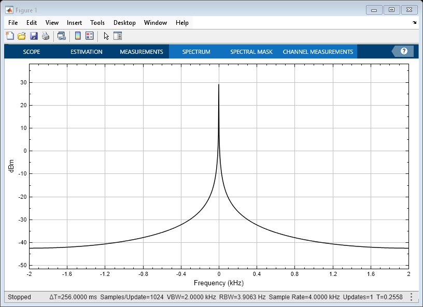Open the Tools menu

(97, 23)
